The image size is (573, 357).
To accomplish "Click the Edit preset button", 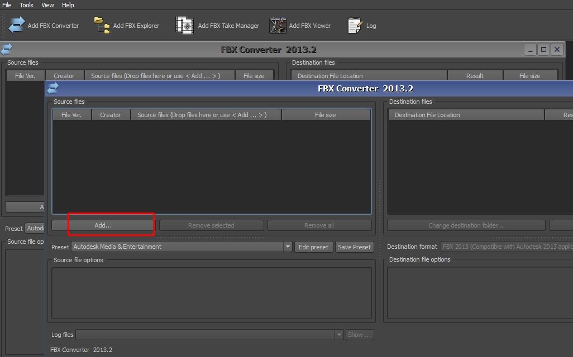I will coord(313,247).
